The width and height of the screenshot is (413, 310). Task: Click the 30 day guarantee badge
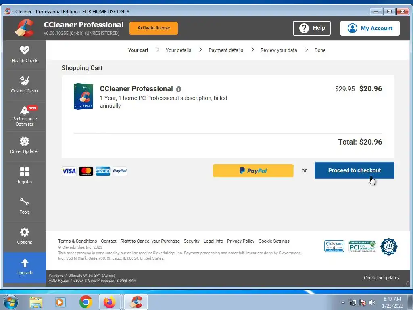[389, 247]
